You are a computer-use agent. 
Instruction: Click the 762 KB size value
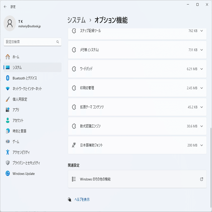point(193,31)
